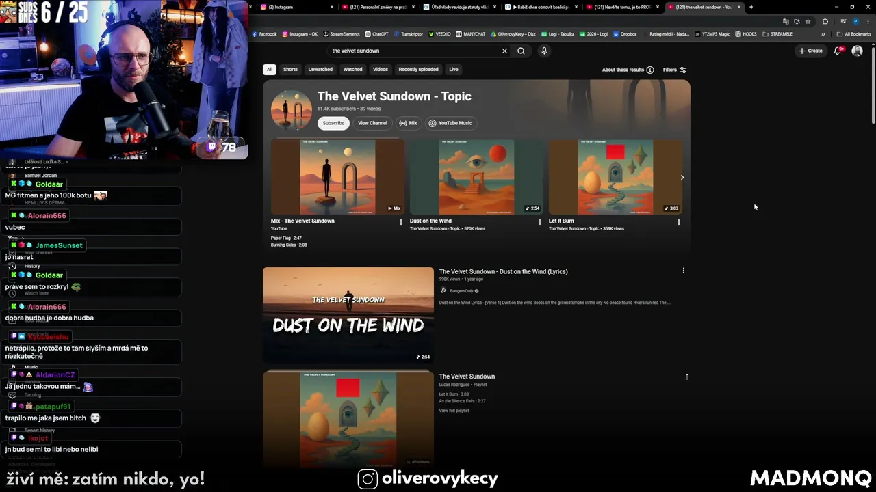Open more options for The Velvet Sundown playlist result

[686, 377]
